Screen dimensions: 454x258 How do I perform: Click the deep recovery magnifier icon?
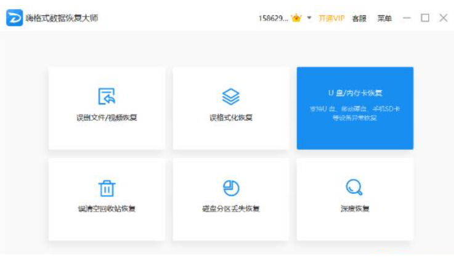pyautogui.click(x=355, y=187)
